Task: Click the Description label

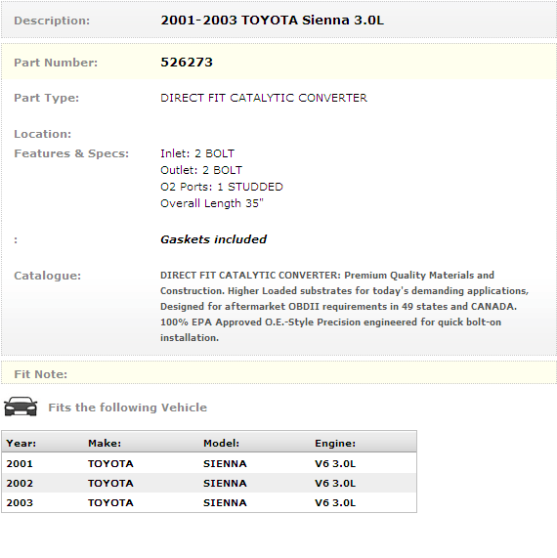Action: pyautogui.click(x=52, y=21)
